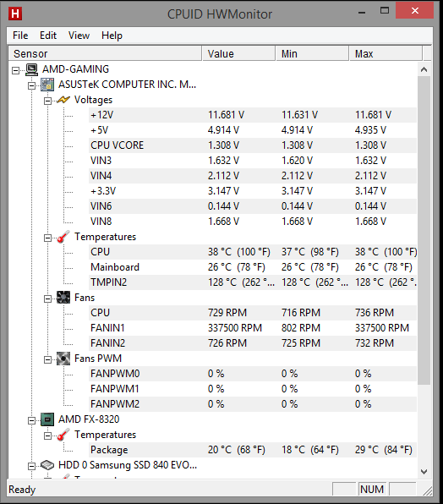
Task: Click the Fans PWM icon
Action: pyautogui.click(x=63, y=359)
